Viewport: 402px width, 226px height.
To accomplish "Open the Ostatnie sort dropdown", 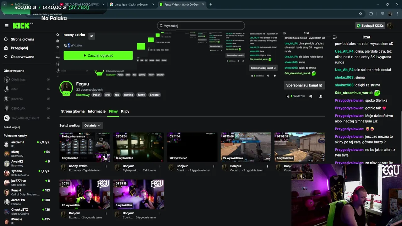I will 92,126.
